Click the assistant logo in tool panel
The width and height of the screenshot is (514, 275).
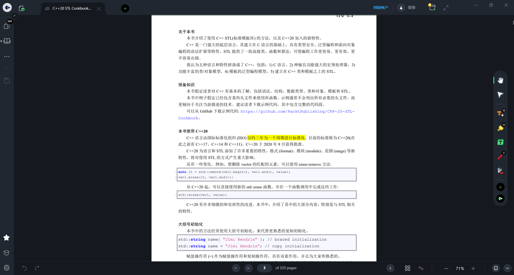click(x=500, y=199)
